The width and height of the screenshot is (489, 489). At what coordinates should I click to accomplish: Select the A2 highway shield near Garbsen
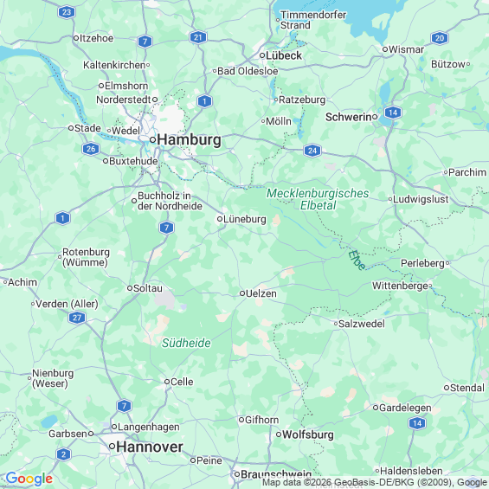click(64, 454)
